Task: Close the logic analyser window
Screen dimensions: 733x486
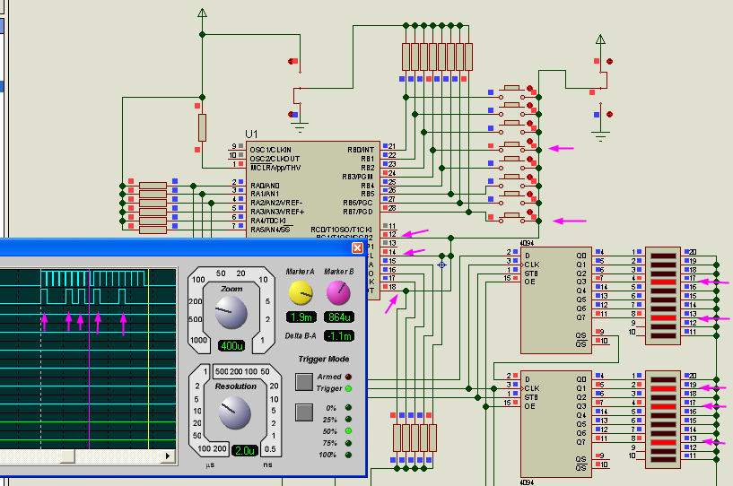Action: coord(357,247)
